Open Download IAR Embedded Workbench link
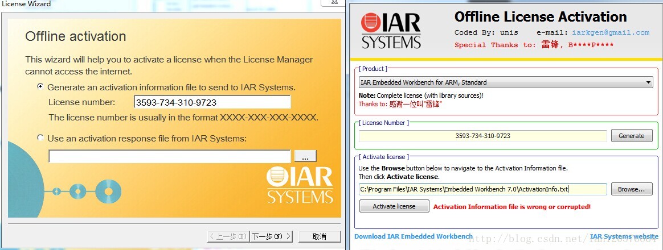The height and width of the screenshot is (250, 663). [x=414, y=236]
